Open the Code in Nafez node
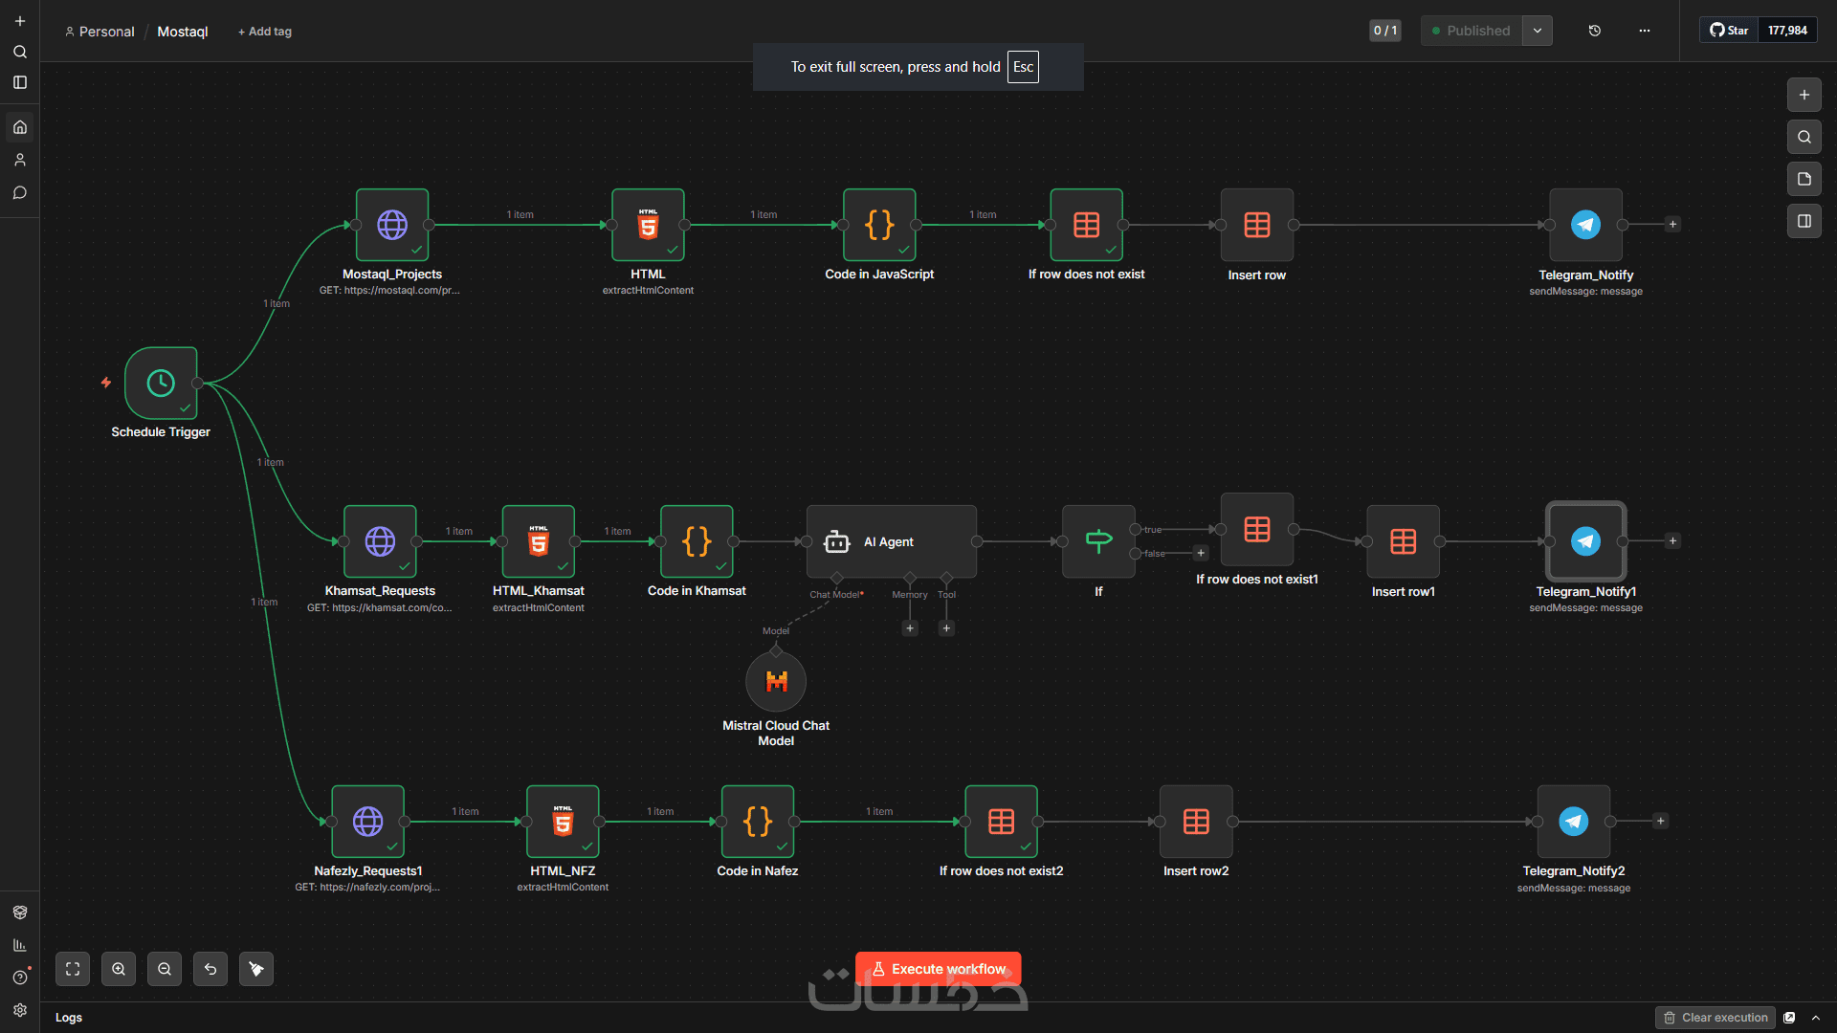The width and height of the screenshot is (1837, 1033). click(757, 822)
